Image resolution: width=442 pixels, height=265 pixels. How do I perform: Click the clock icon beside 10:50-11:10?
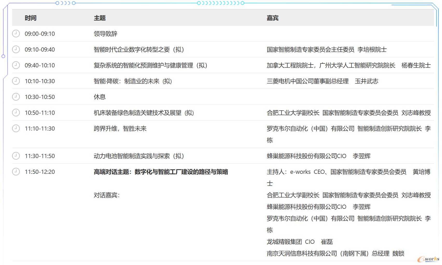pos(16,112)
